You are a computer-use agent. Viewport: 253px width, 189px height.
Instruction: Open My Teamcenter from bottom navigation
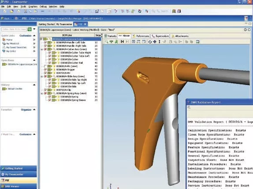click(x=19, y=174)
